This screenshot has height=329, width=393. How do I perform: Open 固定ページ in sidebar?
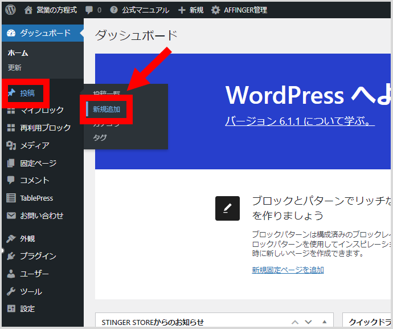(x=38, y=163)
